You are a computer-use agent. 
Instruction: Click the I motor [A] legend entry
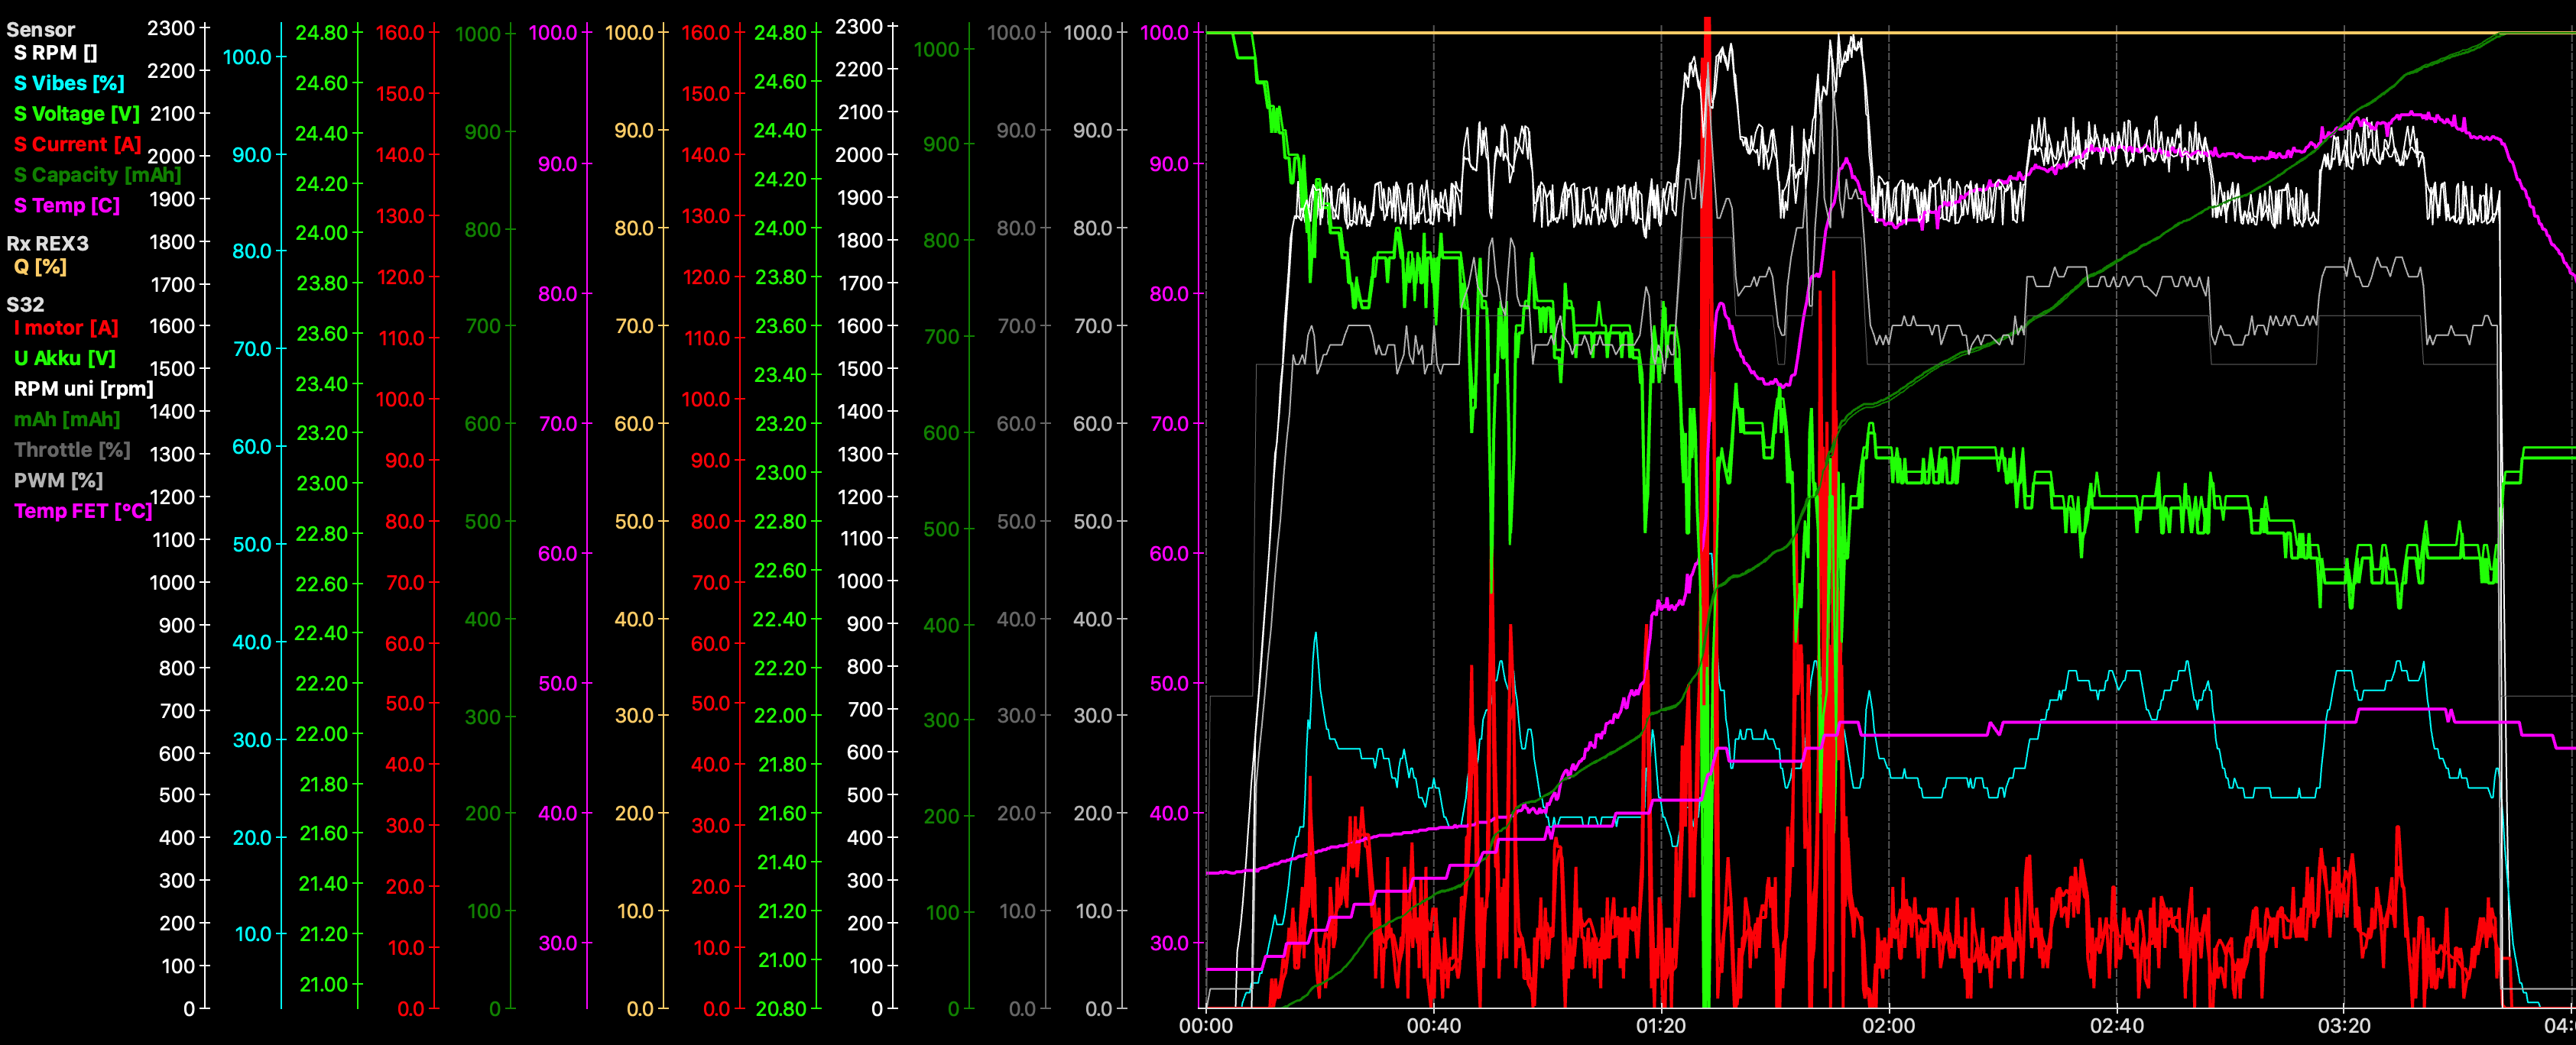(x=66, y=328)
